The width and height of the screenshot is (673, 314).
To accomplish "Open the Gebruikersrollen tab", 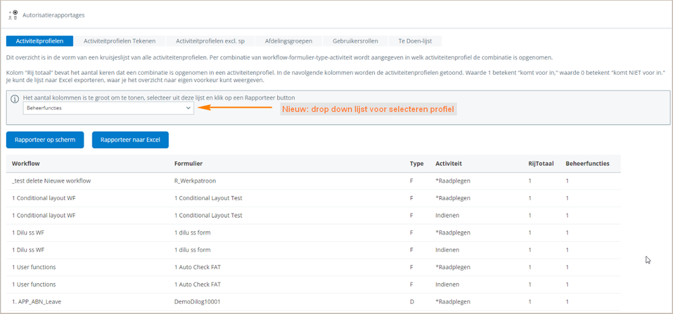I will (355, 41).
